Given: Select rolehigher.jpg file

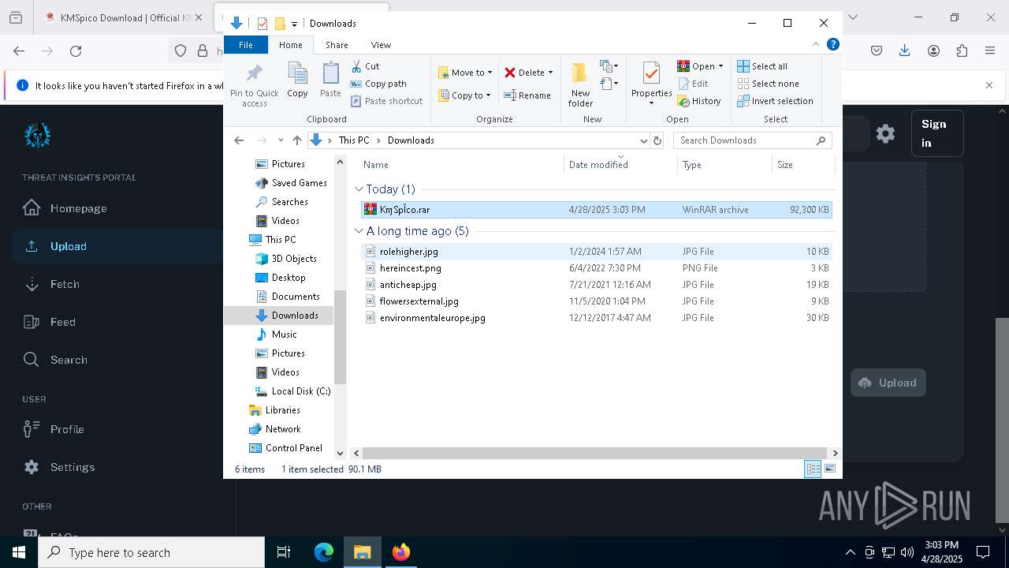Looking at the screenshot, I should 596,252.
